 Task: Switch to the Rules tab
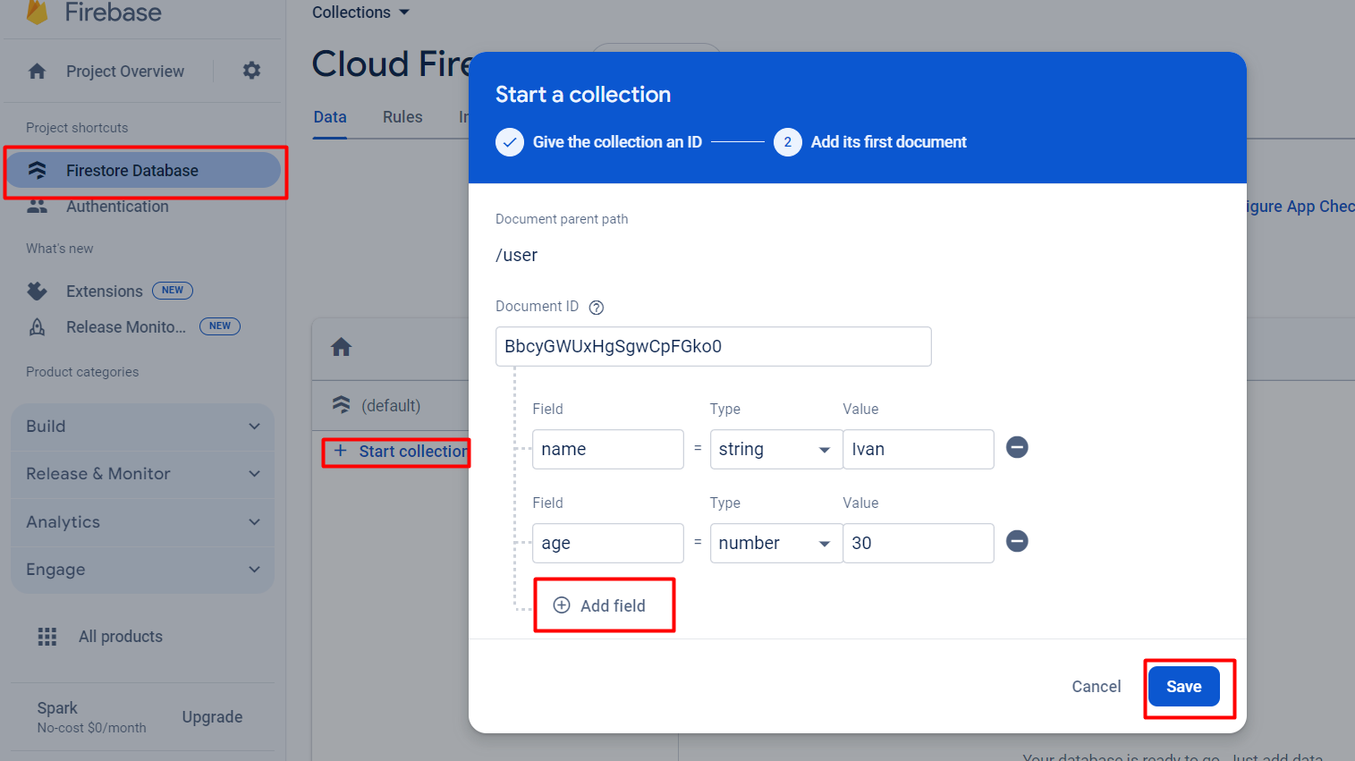(x=402, y=117)
